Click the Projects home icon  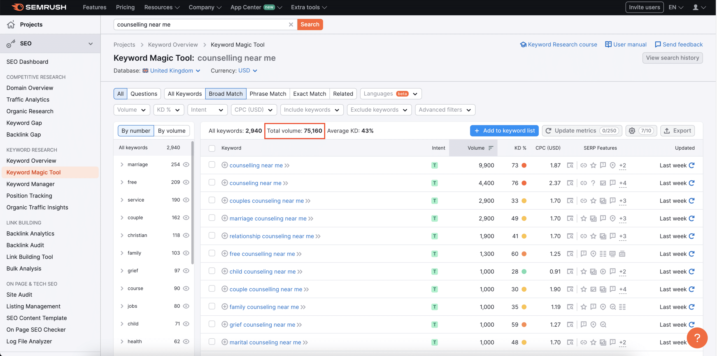tap(11, 25)
